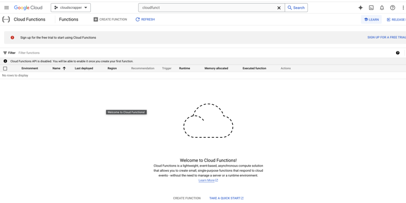Click the No rows to display text

tap(15, 75)
